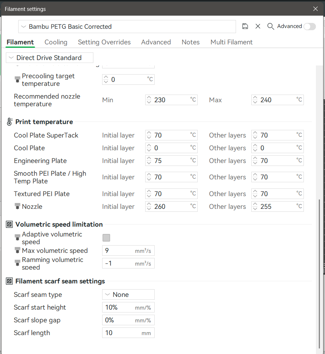Viewport: 325px width, 354px height.
Task: Click the Filament scarf seam settings icon
Action: coord(9,281)
